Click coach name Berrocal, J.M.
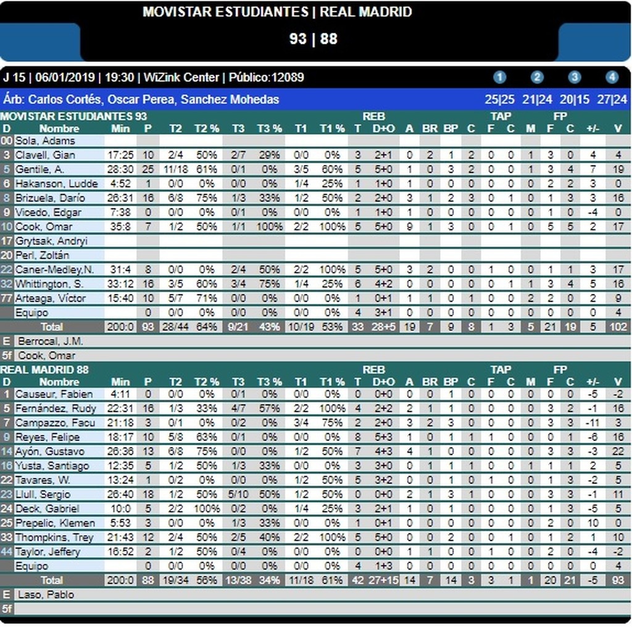Image resolution: width=632 pixels, height=628 pixels. [x=51, y=341]
